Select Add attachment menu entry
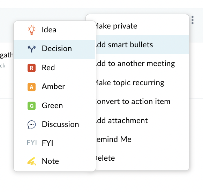The width and height of the screenshot is (203, 192). [x=142, y=120]
